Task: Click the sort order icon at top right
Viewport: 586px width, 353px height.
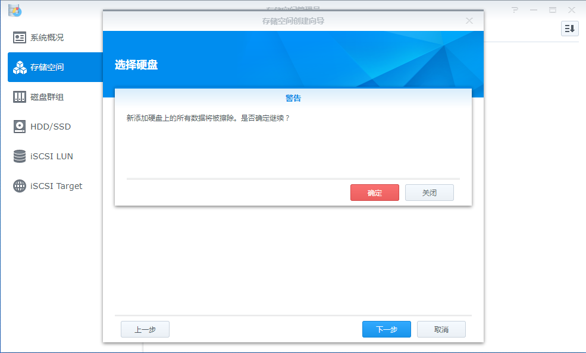Action: point(569,29)
